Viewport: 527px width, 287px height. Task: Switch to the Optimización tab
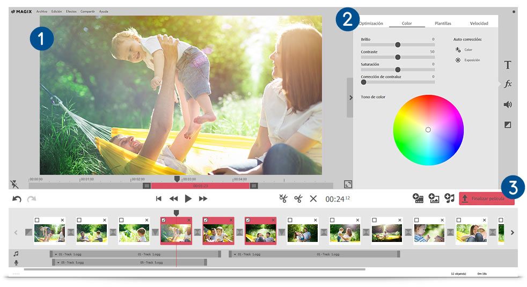(x=371, y=24)
